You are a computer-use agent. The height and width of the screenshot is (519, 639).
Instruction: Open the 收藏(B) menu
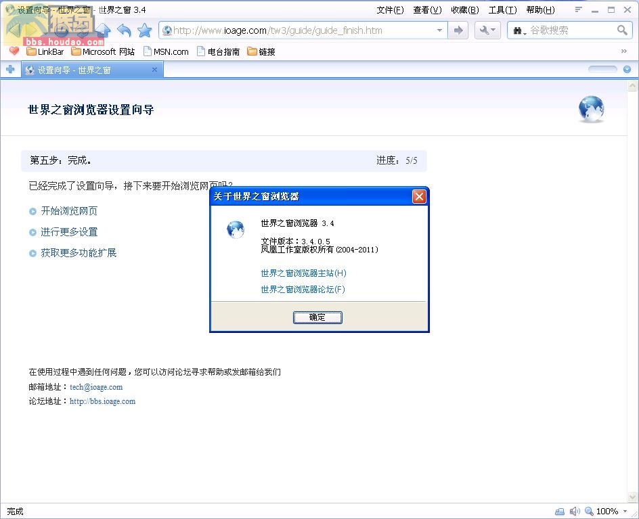tap(464, 9)
